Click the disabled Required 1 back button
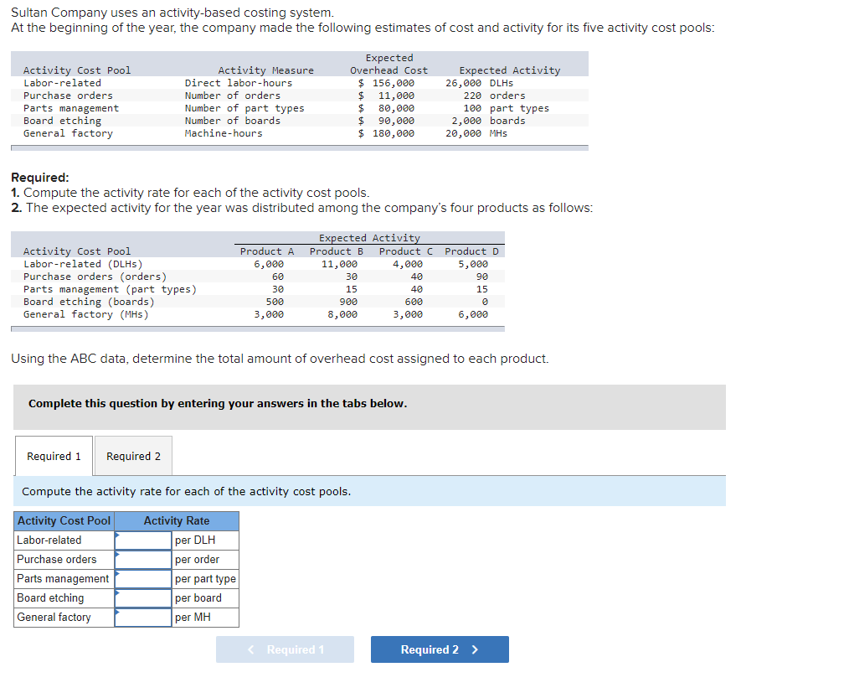Viewport: 849px width, 693px height. coord(285,649)
